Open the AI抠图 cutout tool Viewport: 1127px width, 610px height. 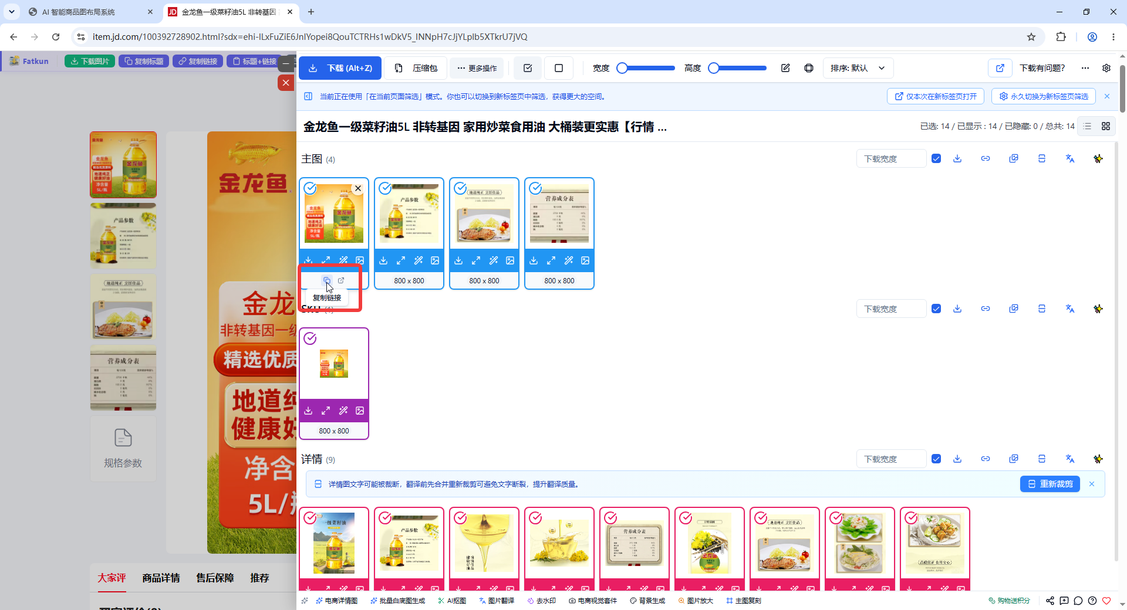(452, 601)
